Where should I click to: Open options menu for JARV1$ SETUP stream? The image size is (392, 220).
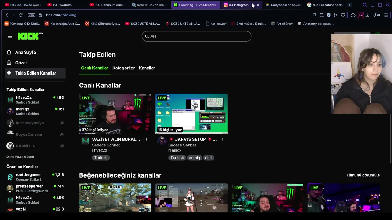pos(223,139)
